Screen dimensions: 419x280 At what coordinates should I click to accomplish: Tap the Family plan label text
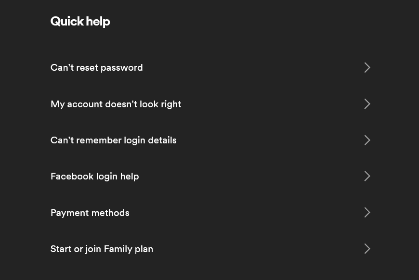point(102,249)
